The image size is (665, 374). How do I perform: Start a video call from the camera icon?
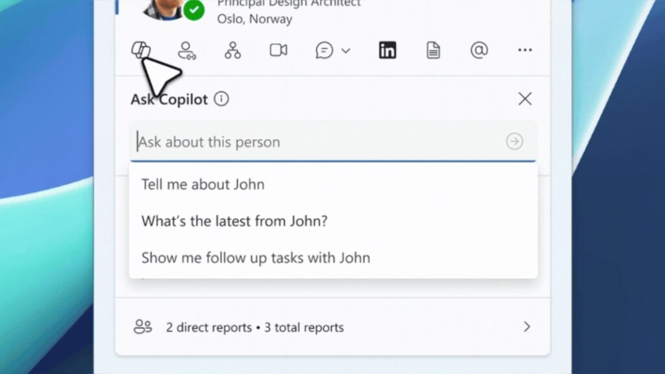[278, 50]
